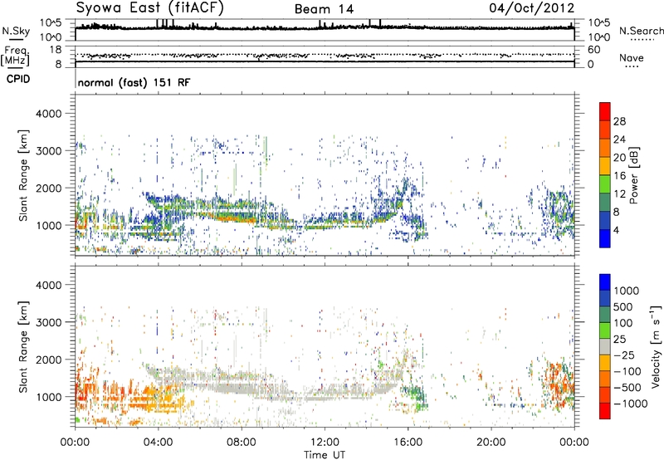The width and height of the screenshot is (664, 460).
Task: Click the bright blue bottom Power colorbar segment
Action: coord(605,238)
